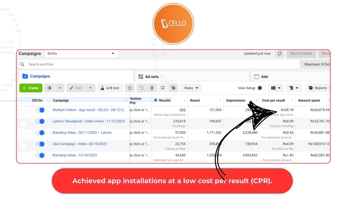The height and width of the screenshot is (201, 345).
Task: Check the box for Like Campaign row
Action: tap(23, 146)
